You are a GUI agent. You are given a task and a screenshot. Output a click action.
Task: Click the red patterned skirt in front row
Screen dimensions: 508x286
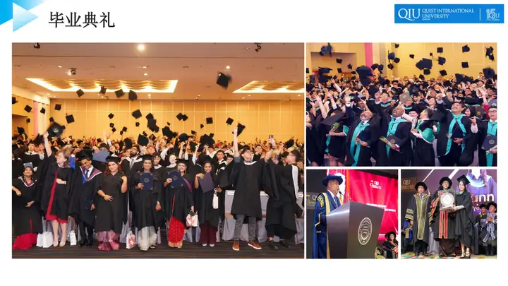[x=176, y=231]
